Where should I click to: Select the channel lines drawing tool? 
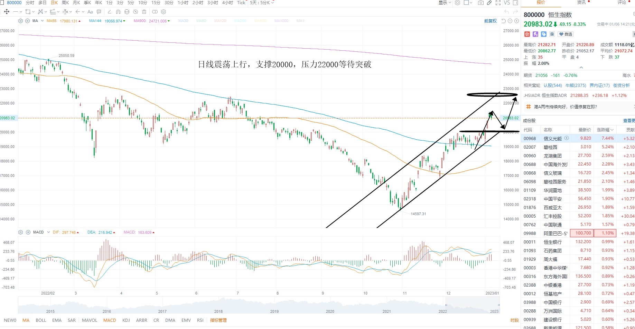(x=53, y=12)
